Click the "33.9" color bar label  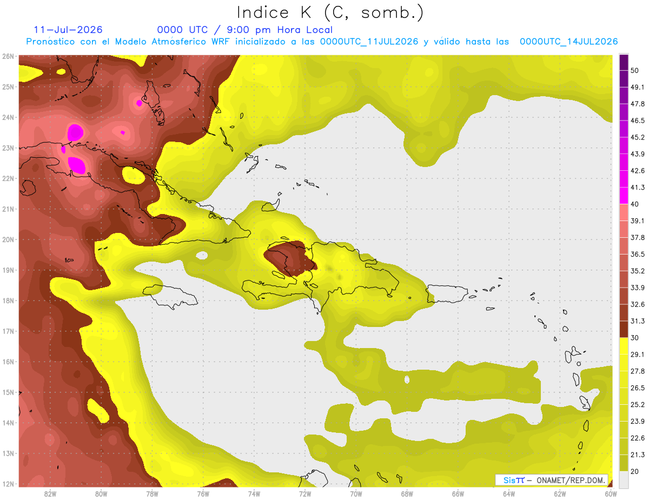638,288
